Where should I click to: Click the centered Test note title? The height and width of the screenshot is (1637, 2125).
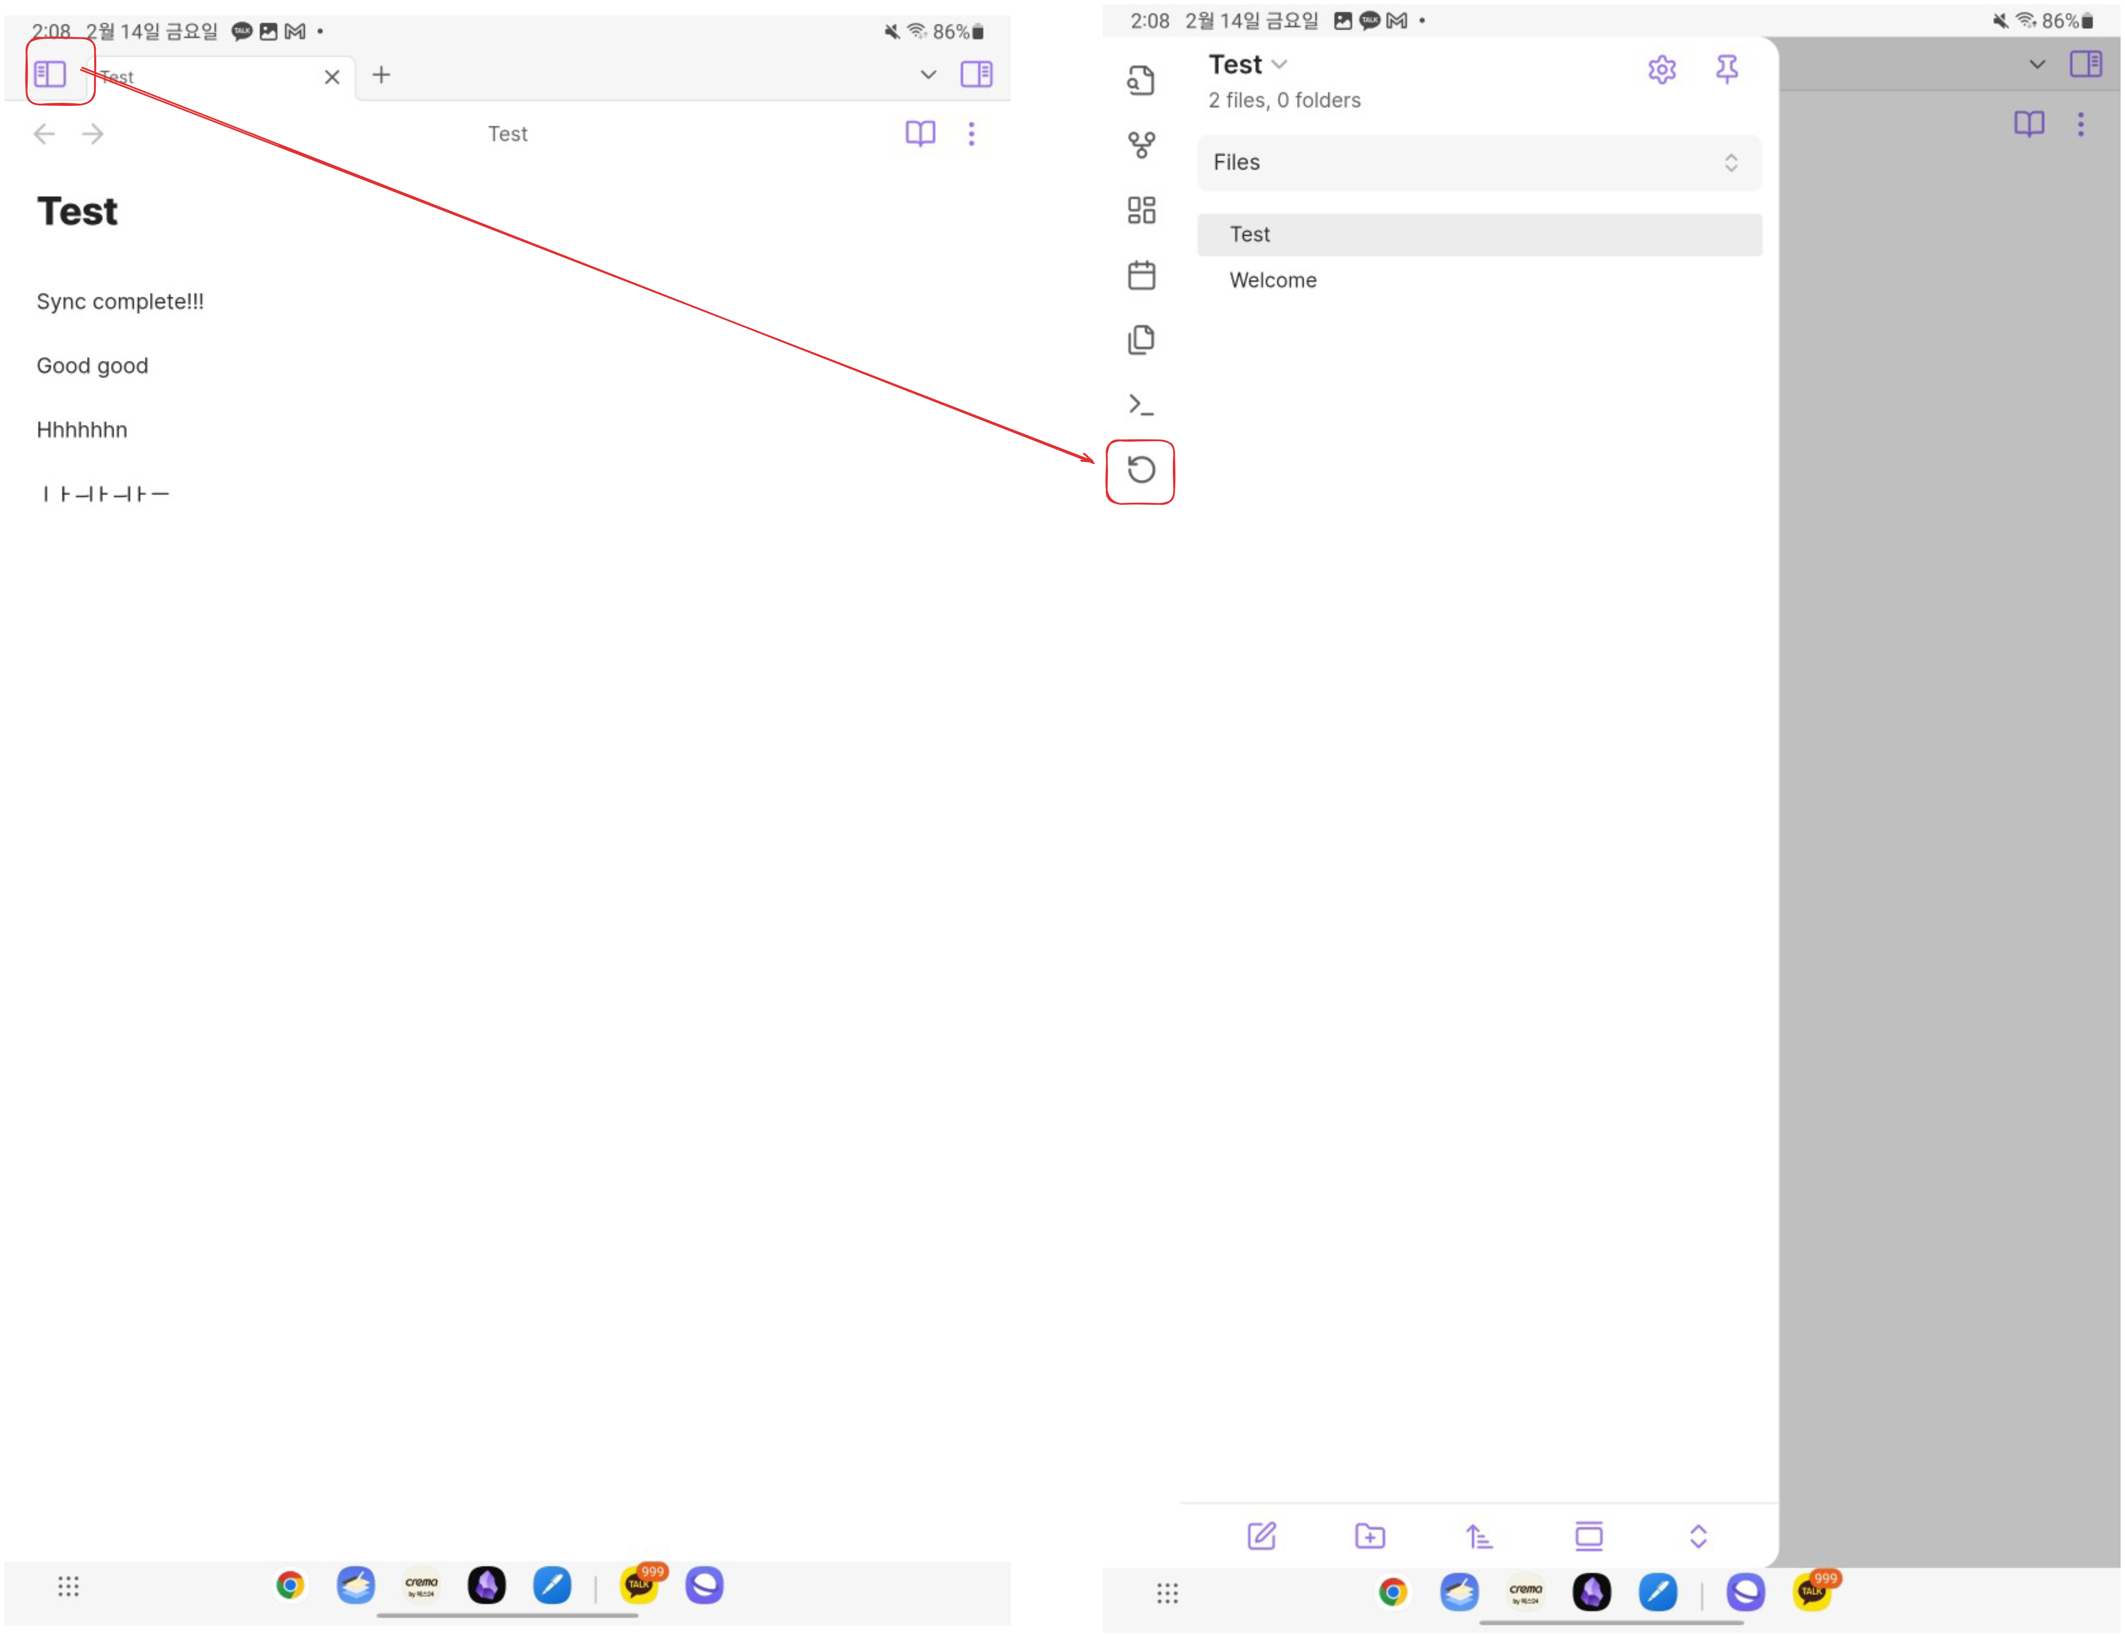[x=508, y=134]
